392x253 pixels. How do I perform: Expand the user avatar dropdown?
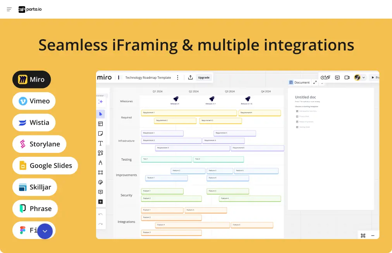359,78
